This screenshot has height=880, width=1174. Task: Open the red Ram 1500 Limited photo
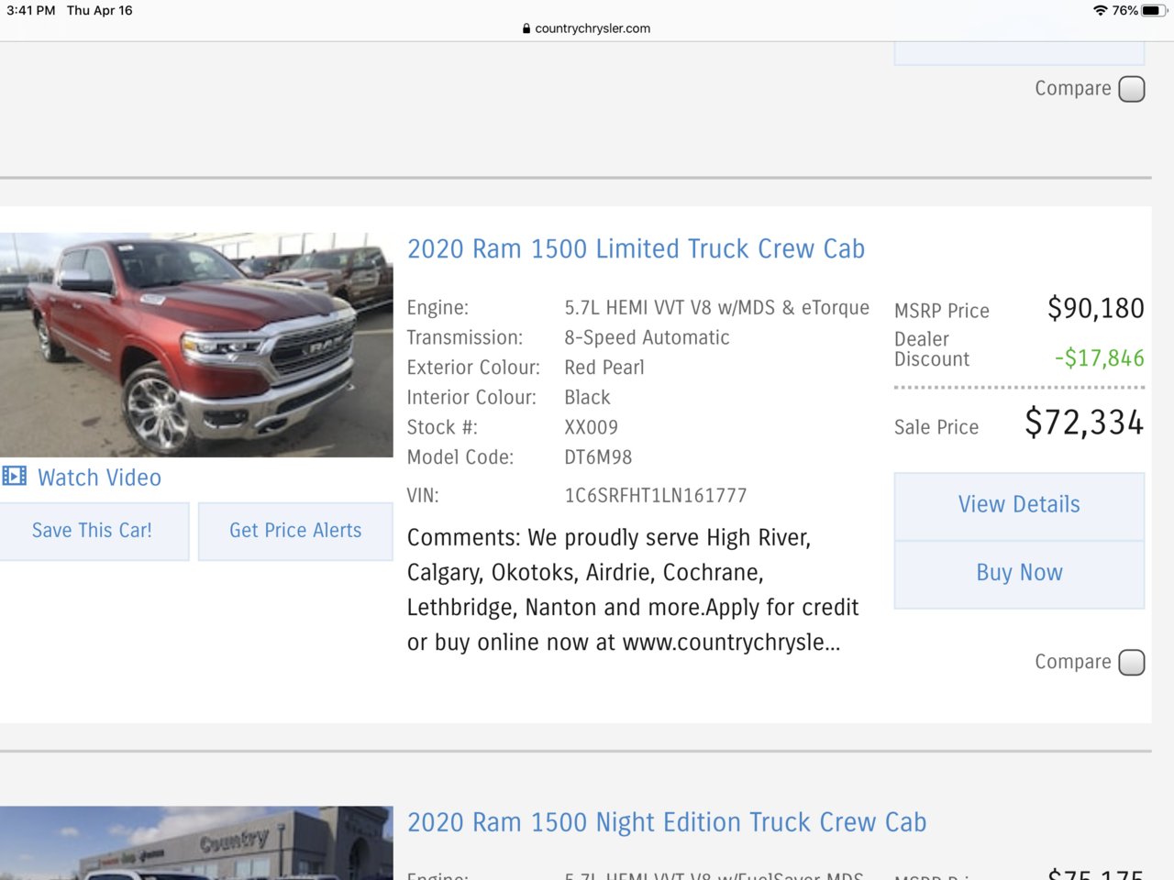coord(196,345)
